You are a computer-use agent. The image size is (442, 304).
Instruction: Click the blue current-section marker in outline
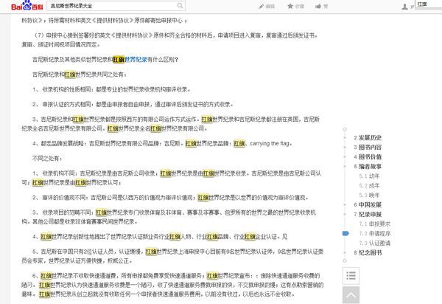pyautogui.click(x=345, y=233)
